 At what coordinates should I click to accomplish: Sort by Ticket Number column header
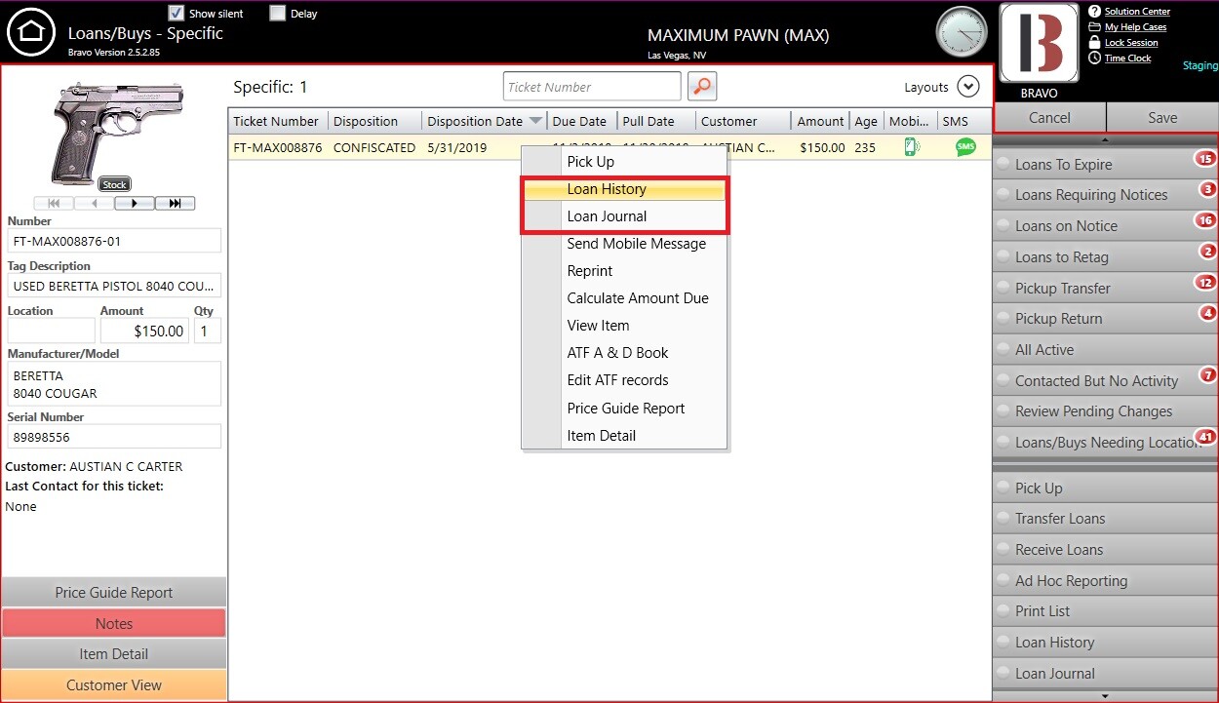pos(277,121)
